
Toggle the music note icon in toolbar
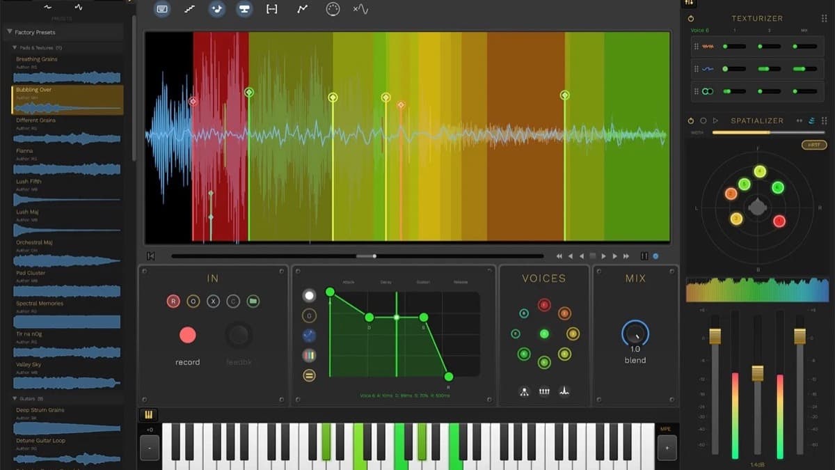(217, 9)
